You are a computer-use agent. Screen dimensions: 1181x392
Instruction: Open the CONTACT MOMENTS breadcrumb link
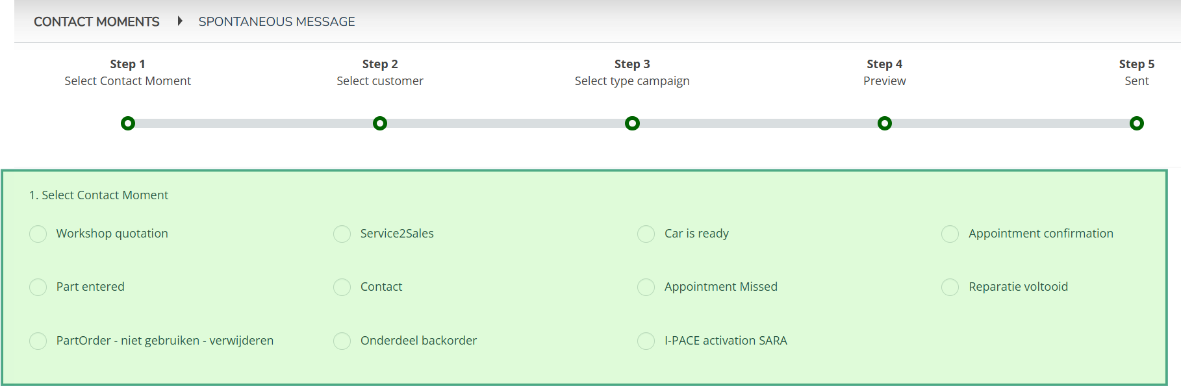[x=97, y=21]
